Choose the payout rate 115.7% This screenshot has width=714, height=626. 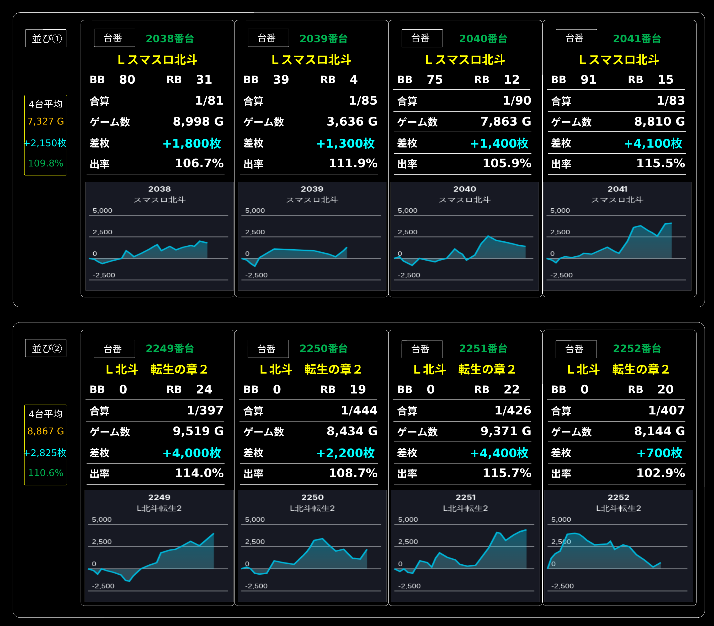[507, 473]
